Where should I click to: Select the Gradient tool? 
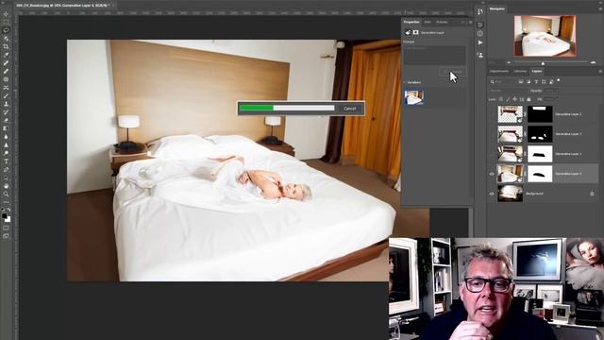coord(6,128)
